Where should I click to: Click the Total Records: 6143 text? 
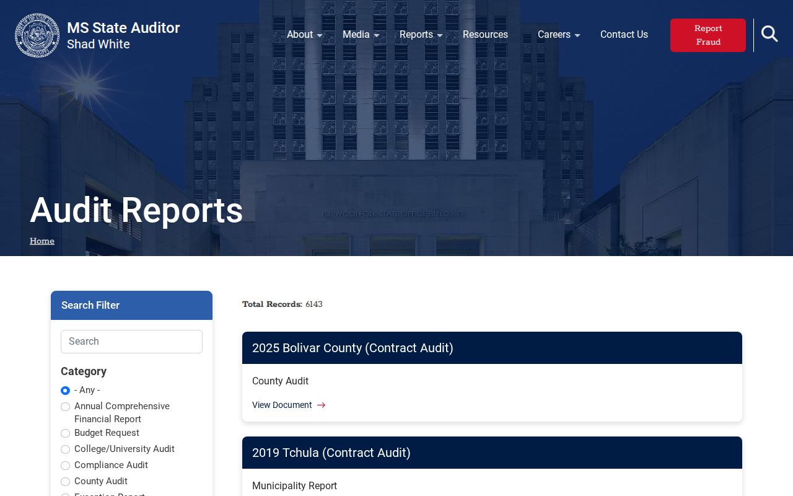pyautogui.click(x=283, y=304)
